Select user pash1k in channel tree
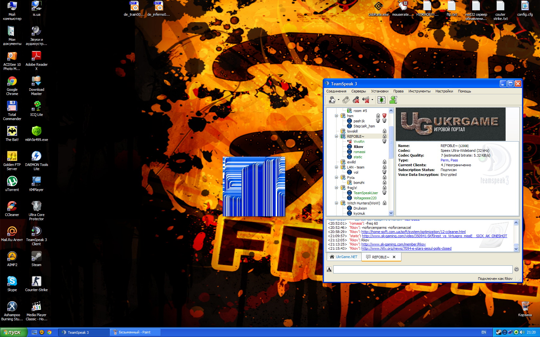The image size is (540, 337). [x=359, y=121]
